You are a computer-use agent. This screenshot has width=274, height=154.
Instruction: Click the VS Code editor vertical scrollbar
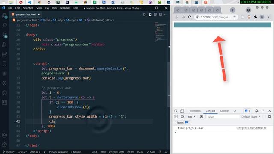tap(169, 84)
